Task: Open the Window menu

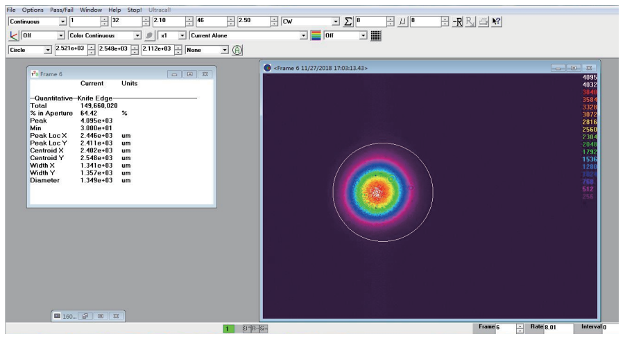Action: pyautogui.click(x=90, y=10)
